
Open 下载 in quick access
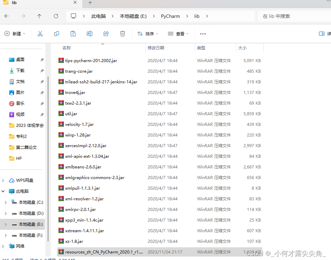(x=20, y=71)
